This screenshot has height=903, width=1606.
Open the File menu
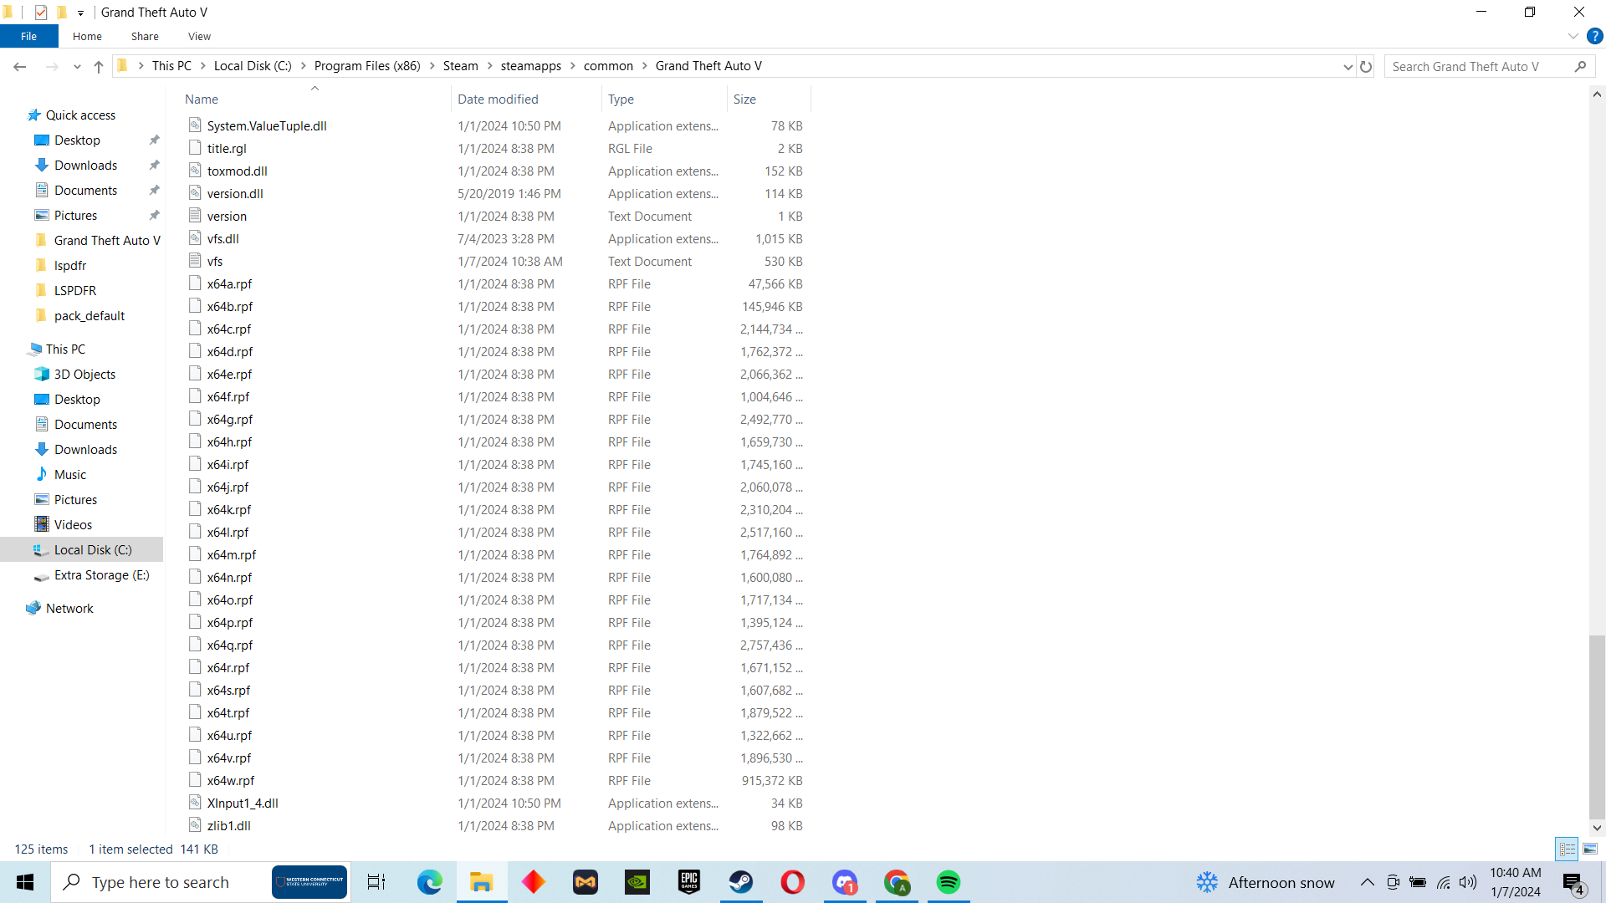28,36
